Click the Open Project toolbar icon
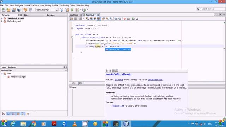This screenshot has height=127, width=226. click(13, 10)
